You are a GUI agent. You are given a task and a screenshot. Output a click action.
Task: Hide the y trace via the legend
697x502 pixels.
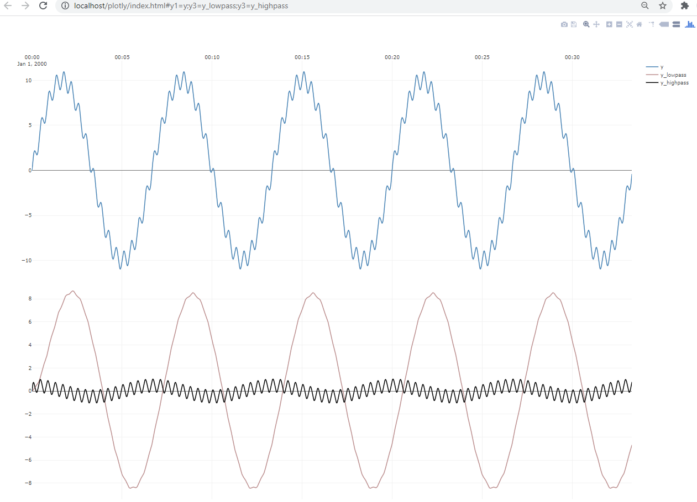click(x=661, y=66)
